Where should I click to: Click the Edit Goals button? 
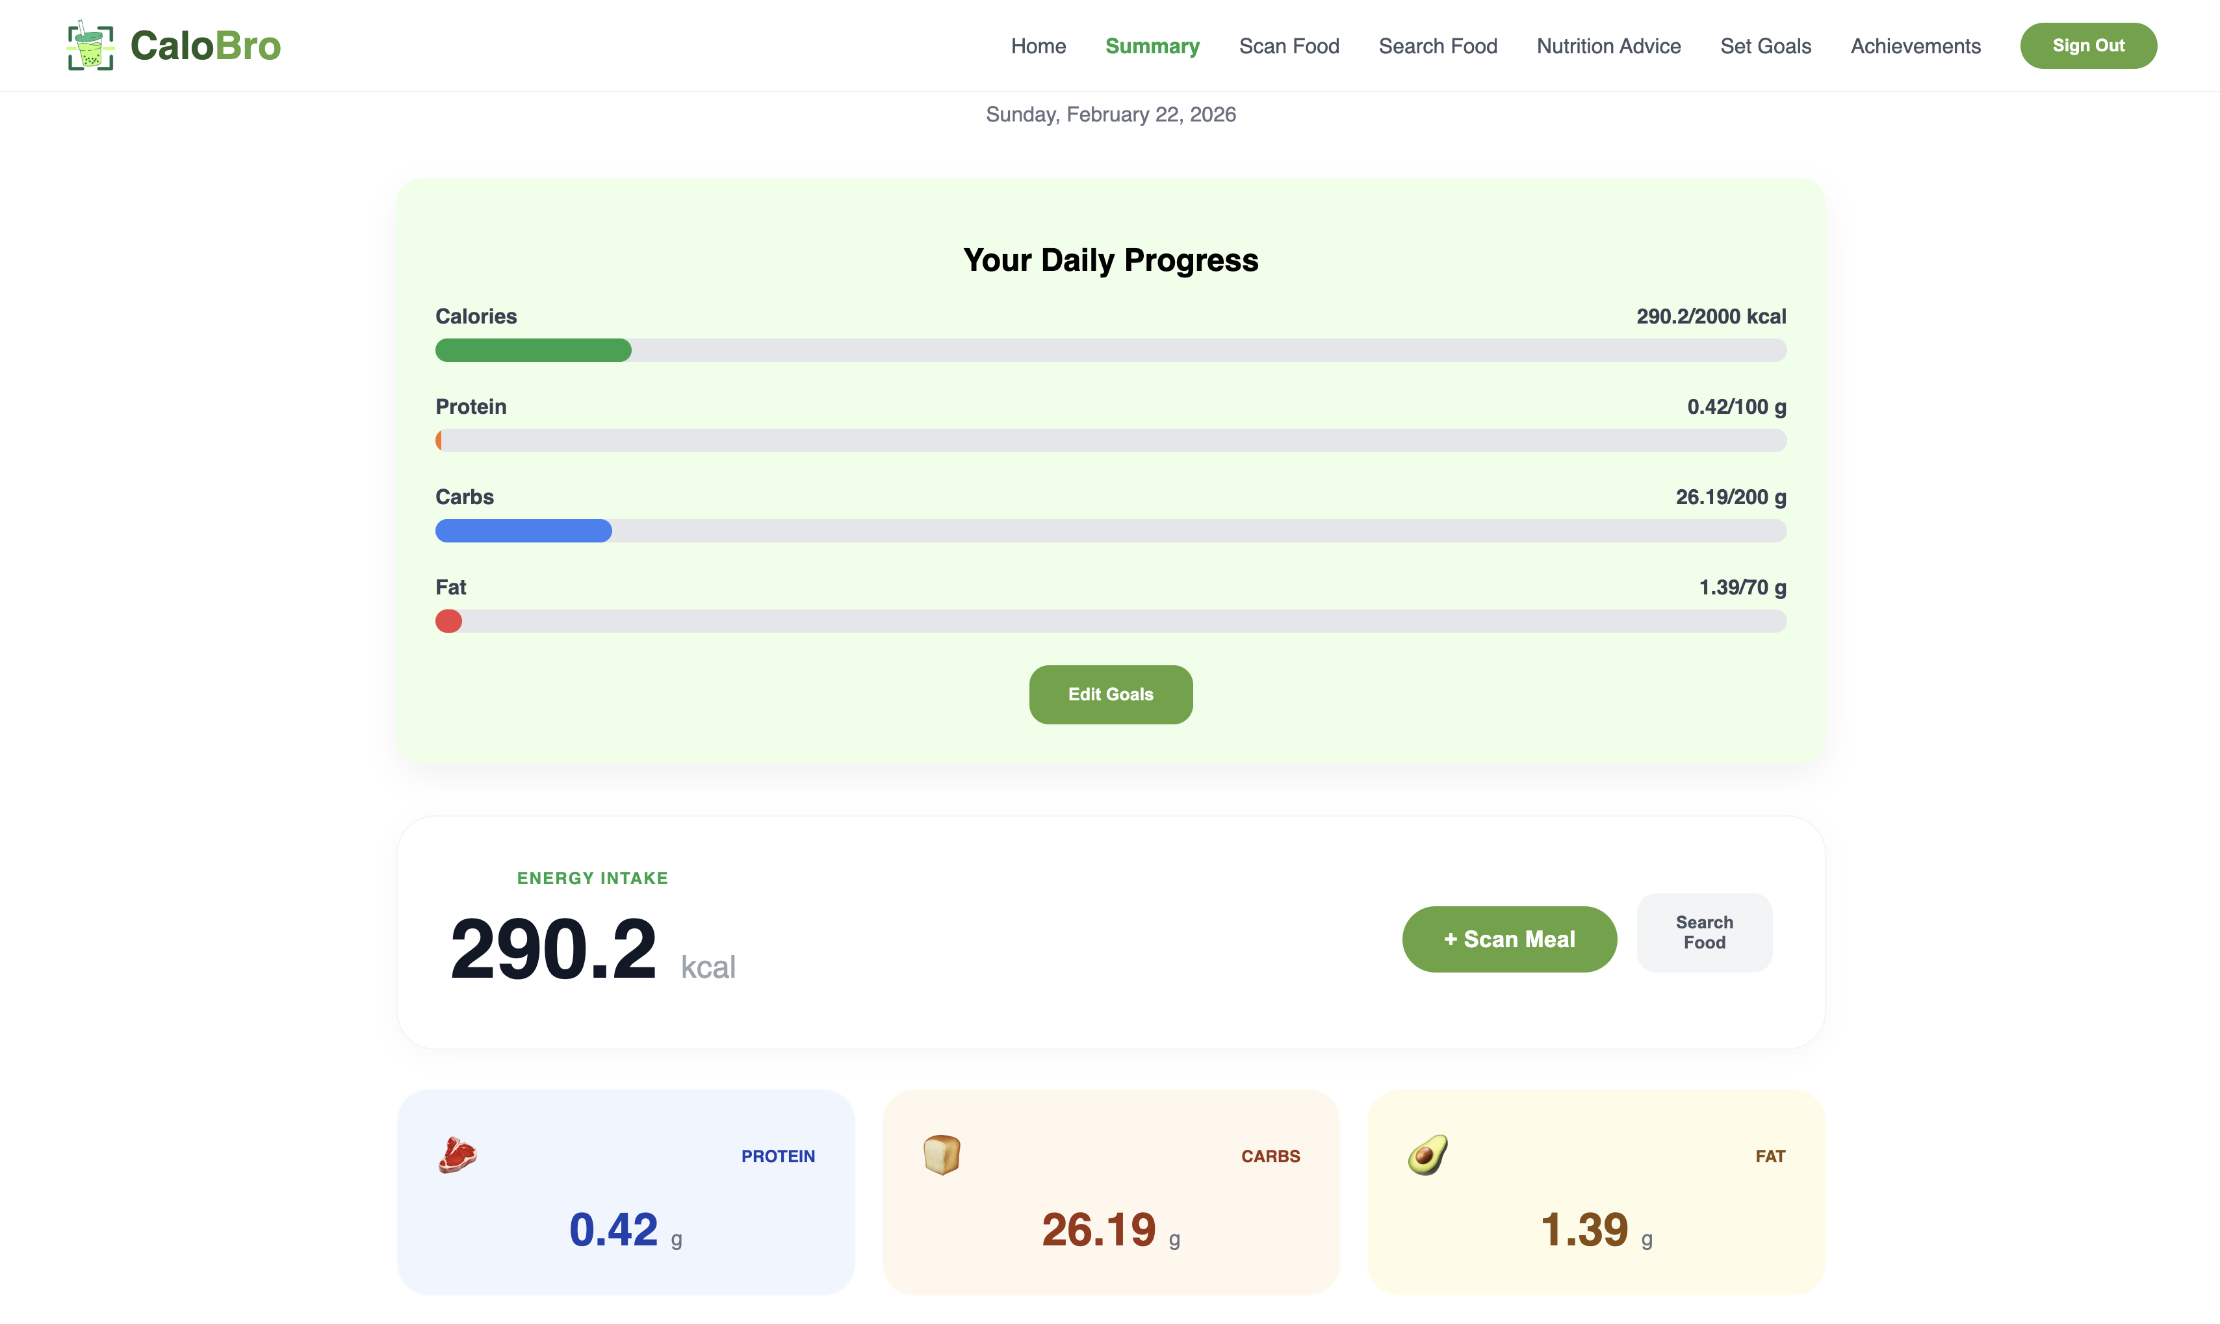coord(1110,694)
